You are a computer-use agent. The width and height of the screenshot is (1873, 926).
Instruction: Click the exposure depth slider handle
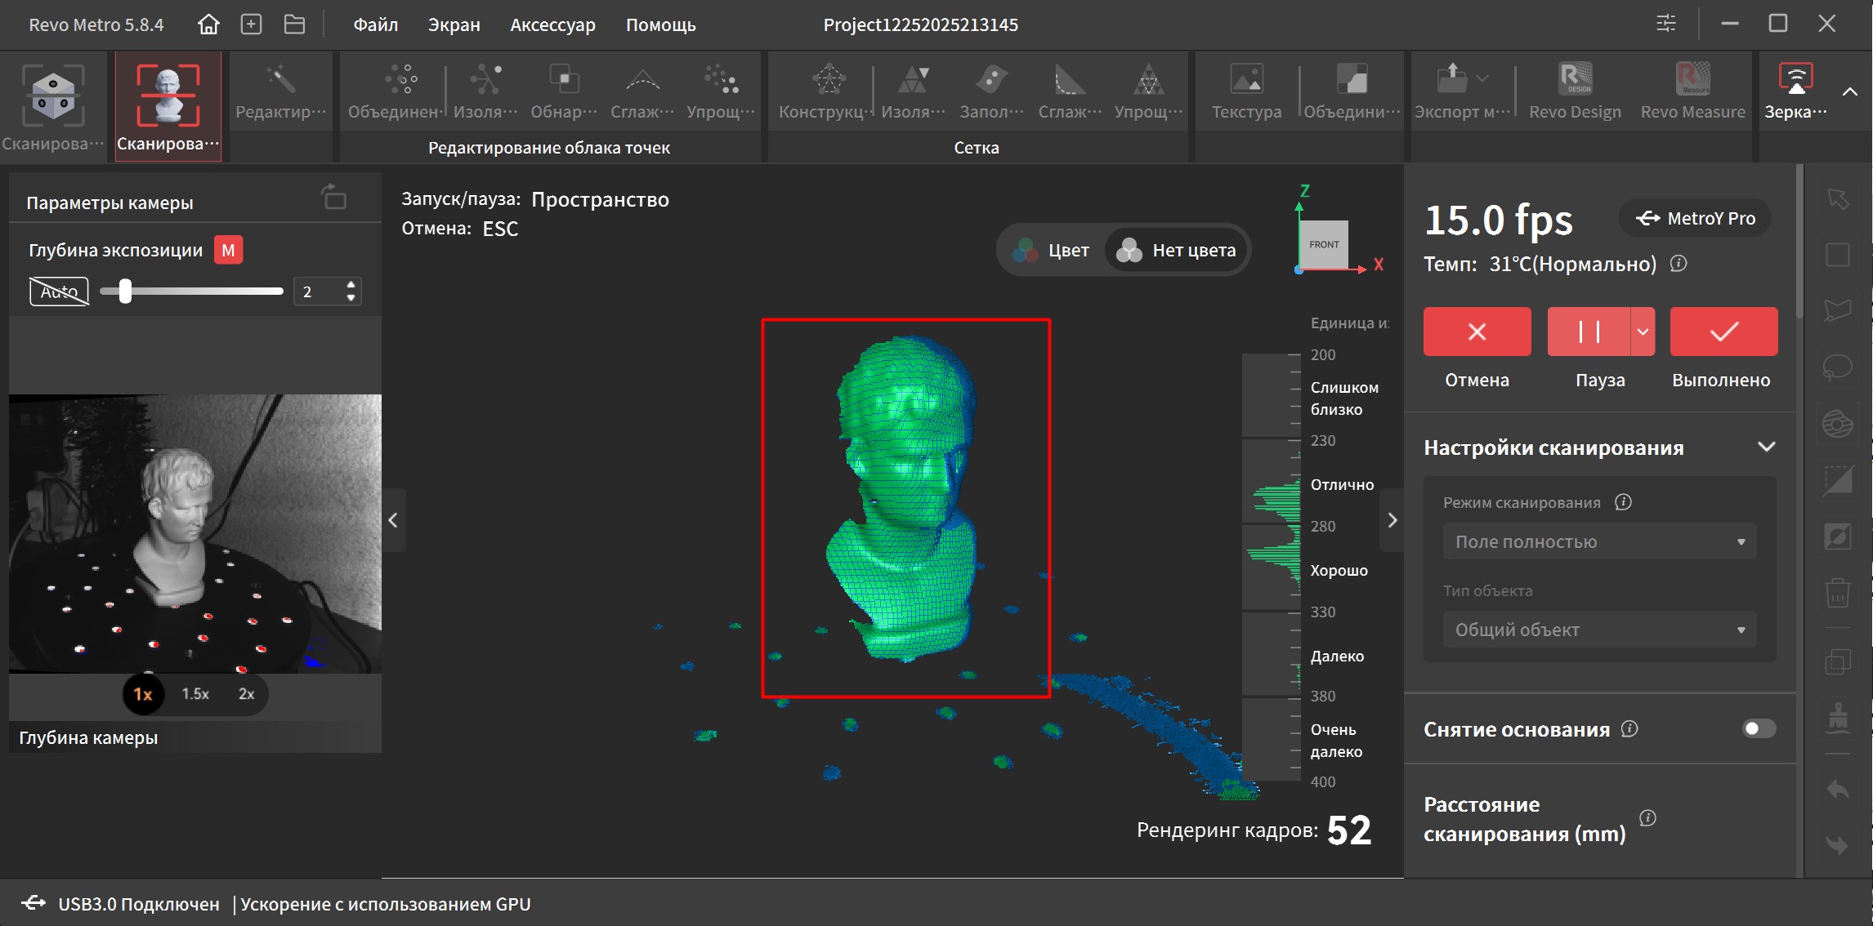[125, 292]
